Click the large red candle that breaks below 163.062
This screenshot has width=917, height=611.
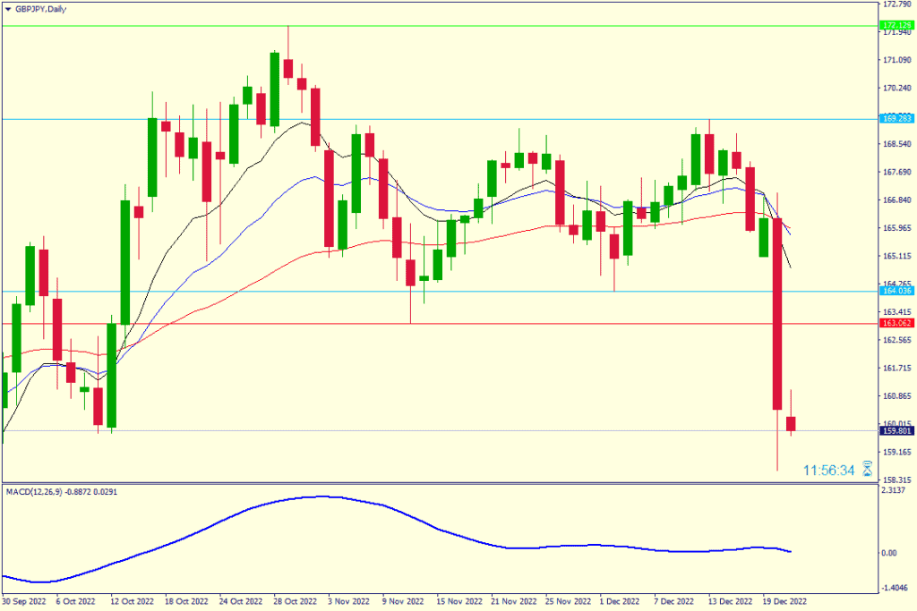777,313
